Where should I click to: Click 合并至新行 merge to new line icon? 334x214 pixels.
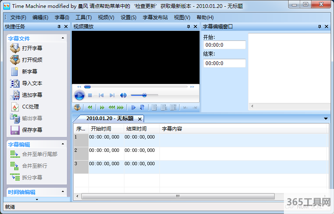click(15, 166)
